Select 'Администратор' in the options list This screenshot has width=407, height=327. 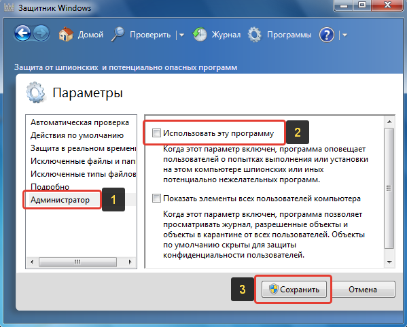(x=60, y=200)
